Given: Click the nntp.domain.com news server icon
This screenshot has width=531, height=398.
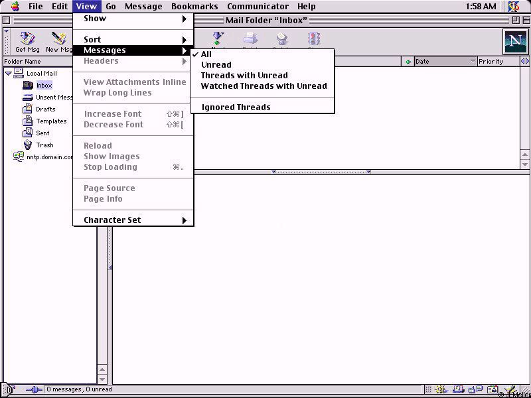Looking at the screenshot, I should pyautogui.click(x=19, y=157).
